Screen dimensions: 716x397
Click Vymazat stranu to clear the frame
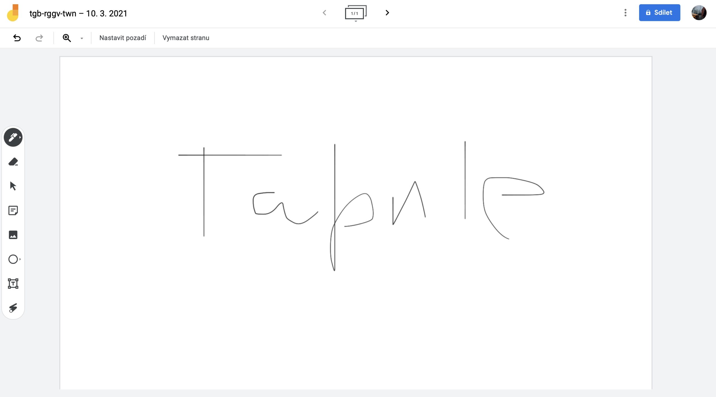click(x=186, y=38)
